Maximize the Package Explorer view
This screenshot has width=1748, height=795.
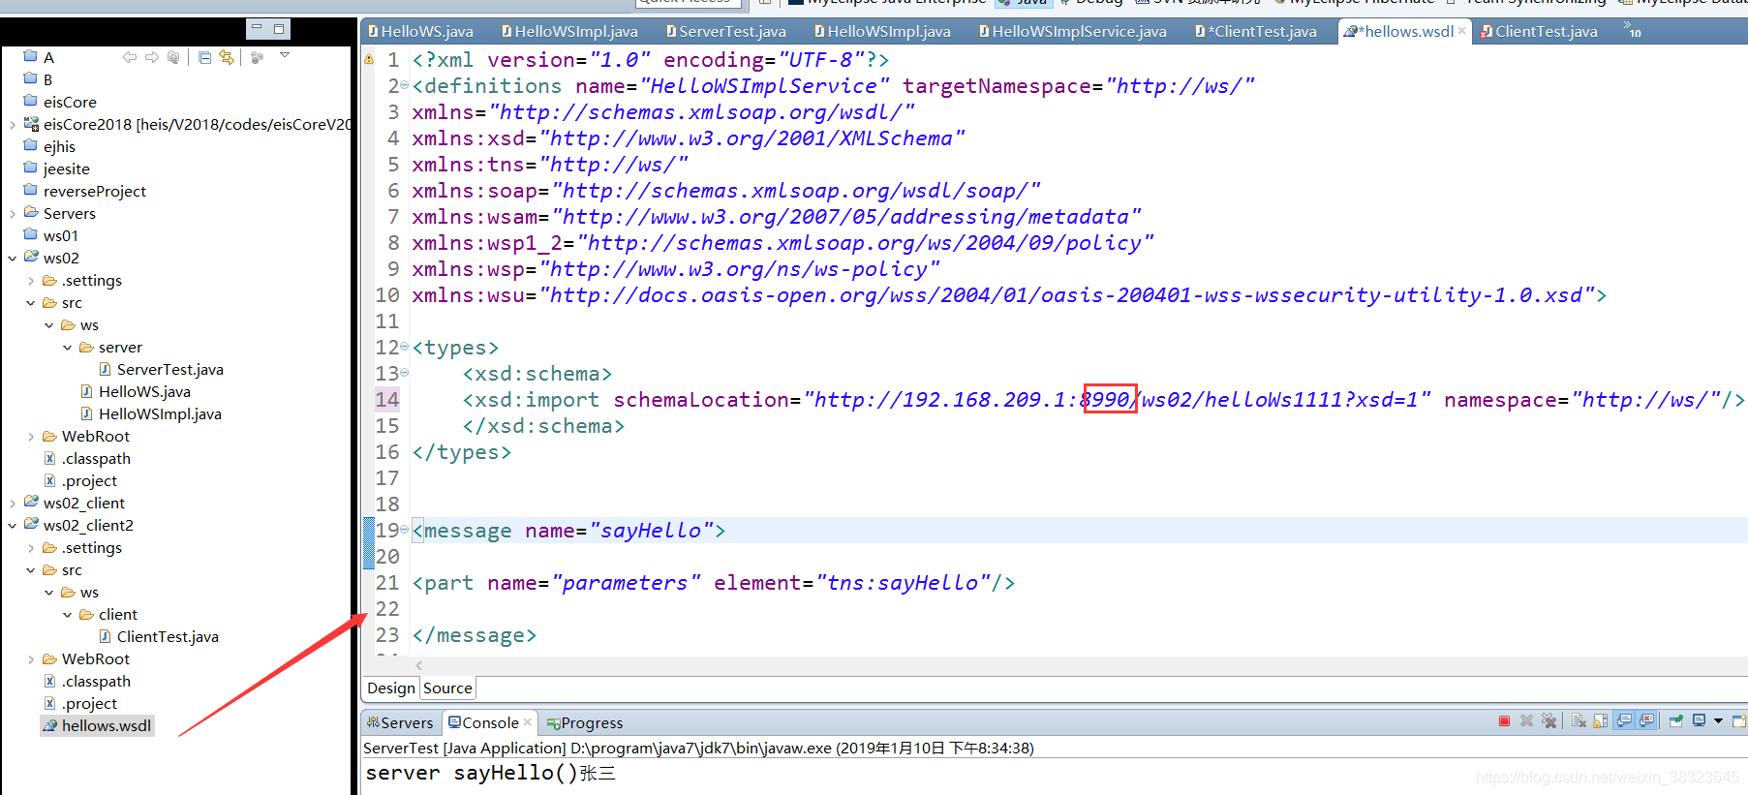coord(279,29)
